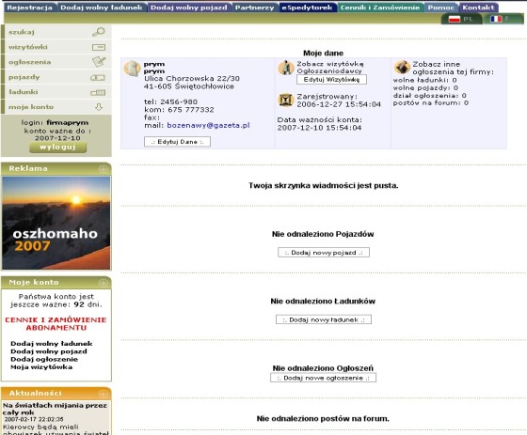
Task: Click the magnifier icon beside szukaj
Action: pos(99,32)
